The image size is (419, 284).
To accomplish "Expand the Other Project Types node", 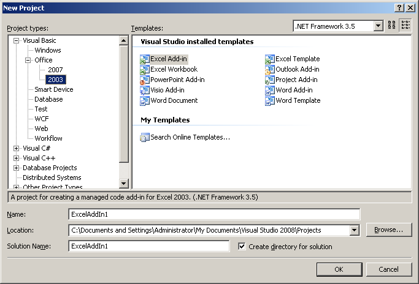I will click(x=17, y=187).
